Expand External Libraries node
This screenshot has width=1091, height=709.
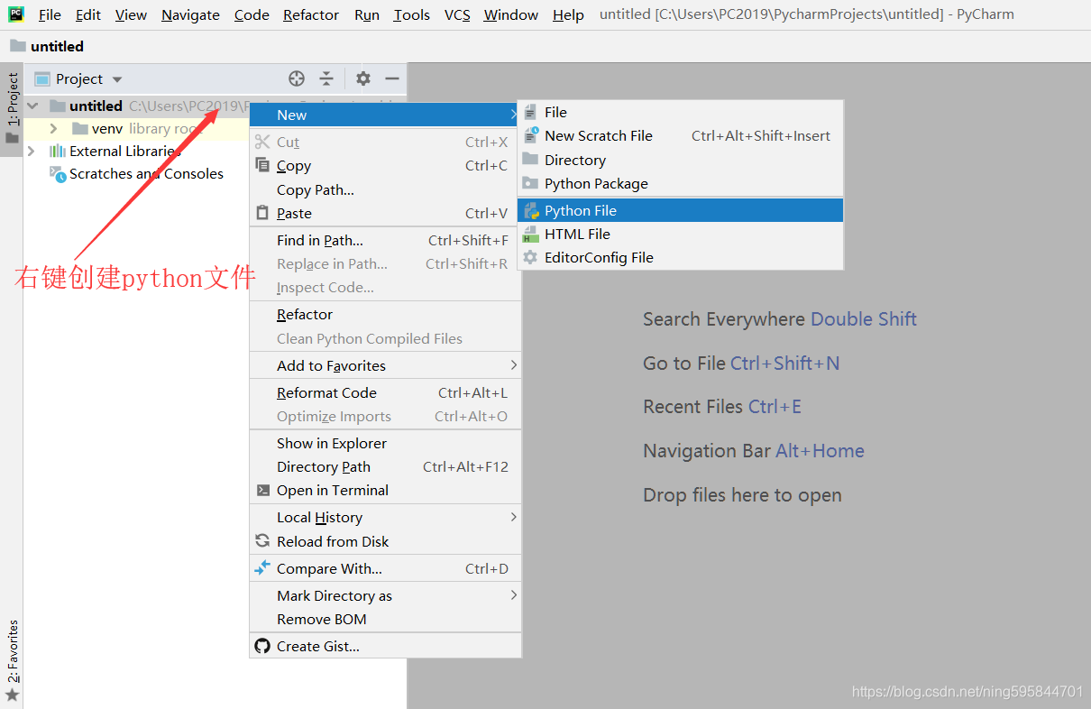click(x=32, y=152)
